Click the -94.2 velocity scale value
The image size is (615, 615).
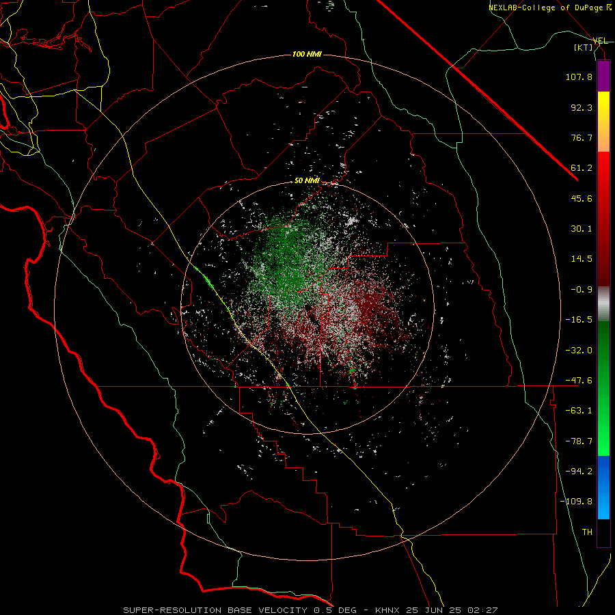click(579, 471)
